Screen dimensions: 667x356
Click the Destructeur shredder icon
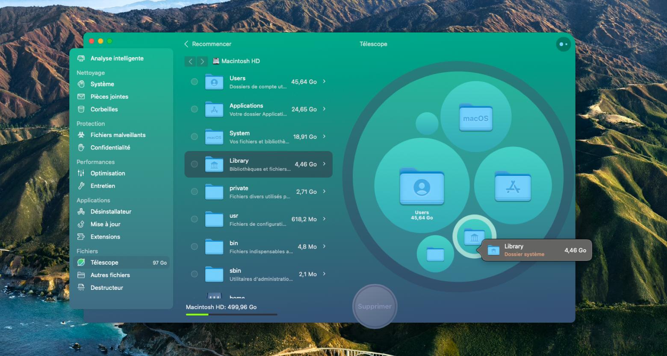(81, 288)
